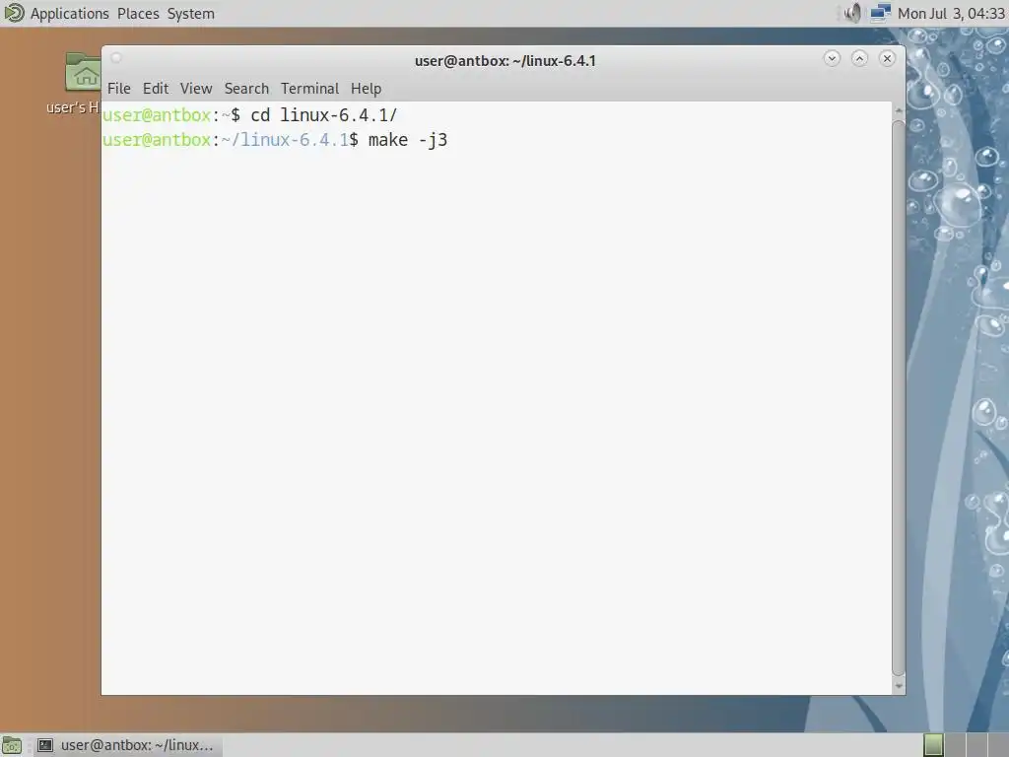Click the show desktop icon in bottom panel

(12, 745)
